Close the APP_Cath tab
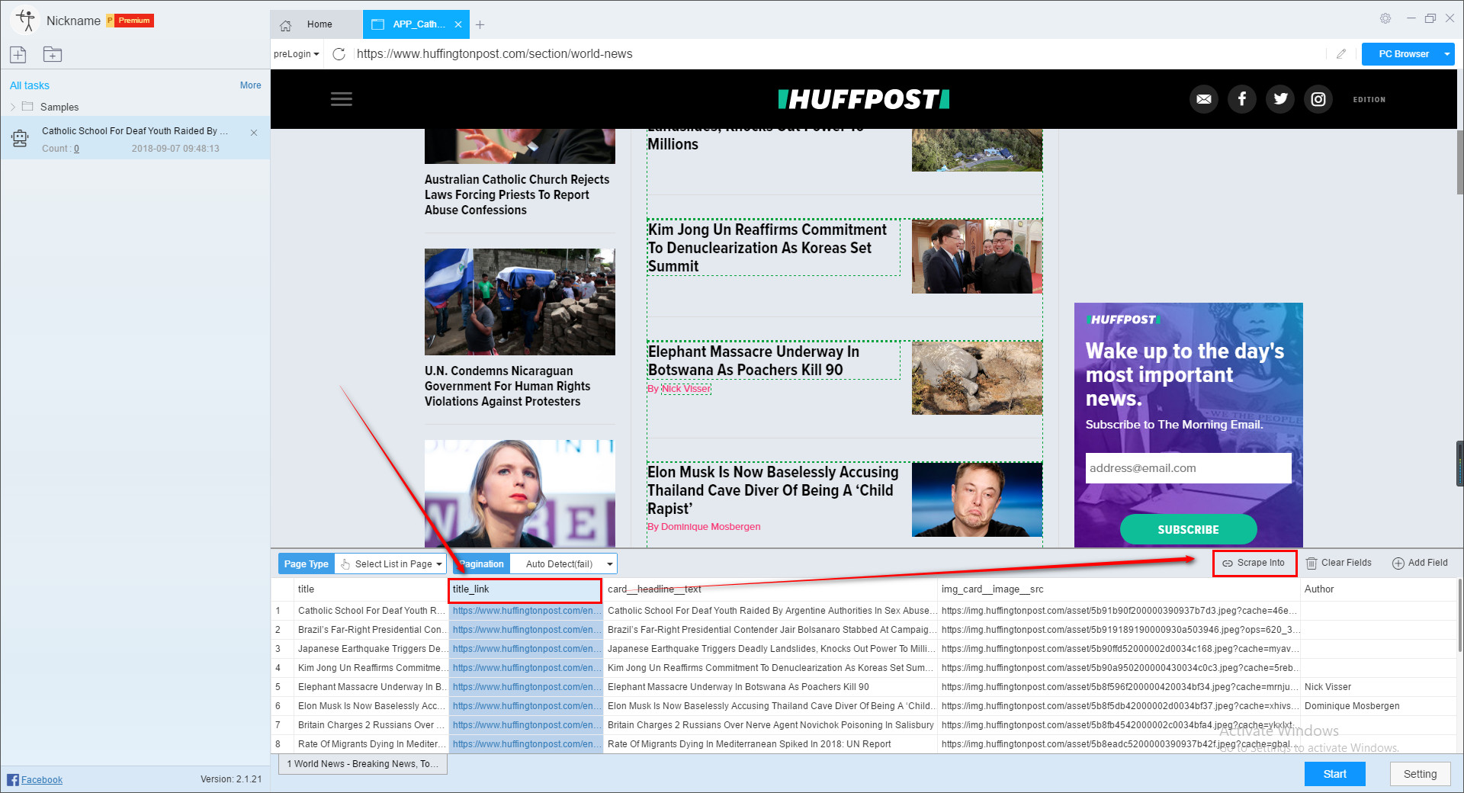 pyautogui.click(x=458, y=24)
